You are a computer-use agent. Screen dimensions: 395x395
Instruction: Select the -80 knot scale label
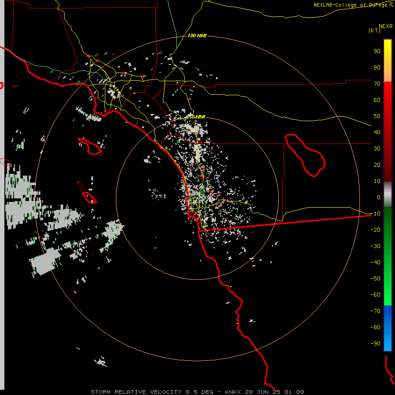[375, 327]
